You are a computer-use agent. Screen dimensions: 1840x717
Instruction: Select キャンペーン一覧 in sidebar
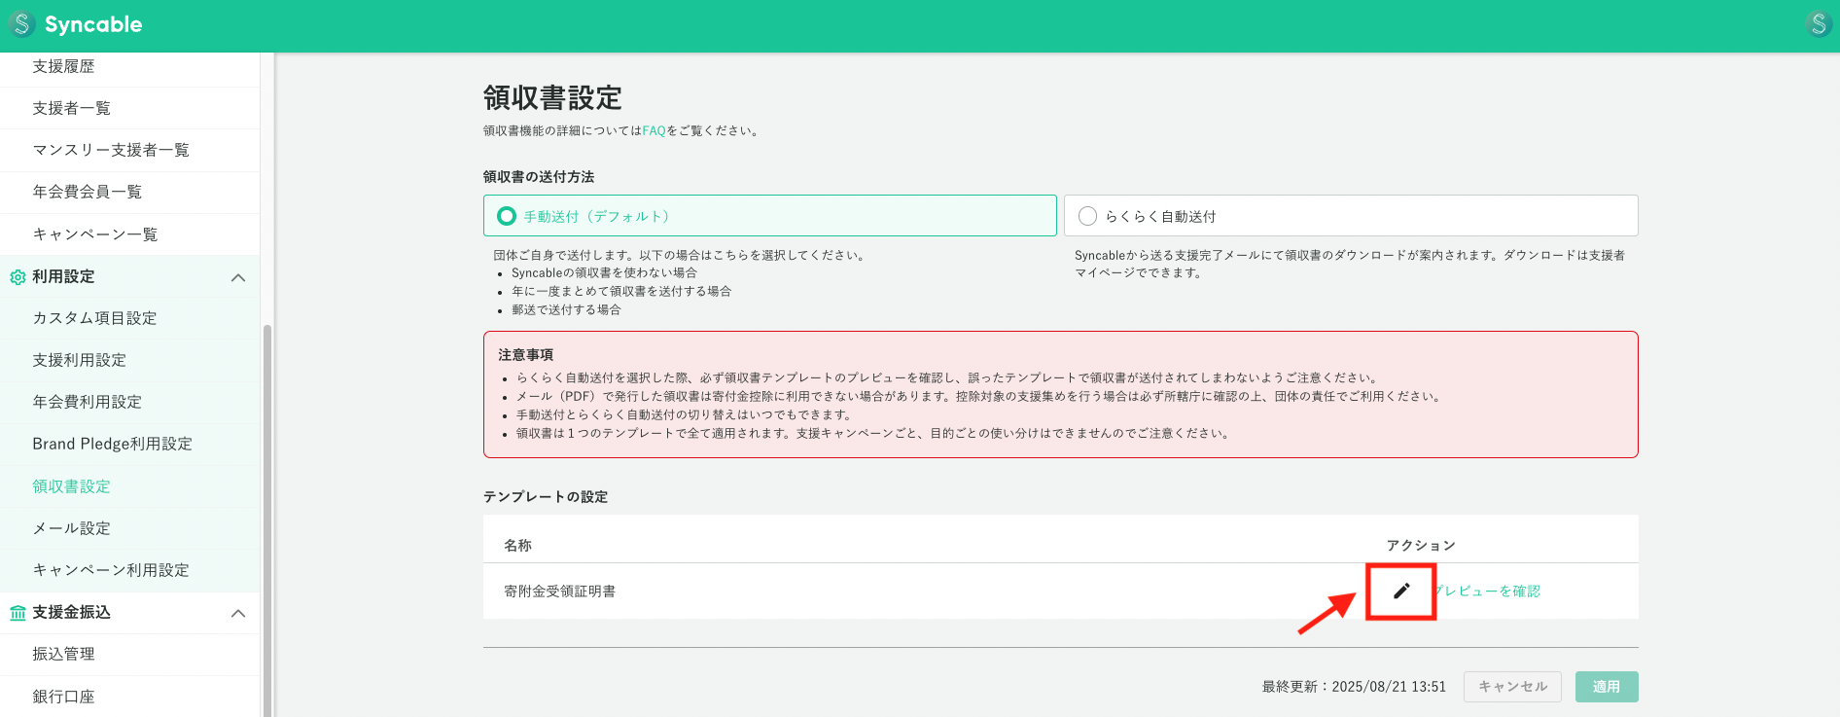(94, 234)
